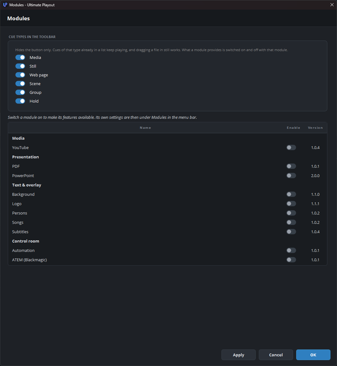Confirm with the OK button
The height and width of the screenshot is (366, 337).
click(313, 355)
